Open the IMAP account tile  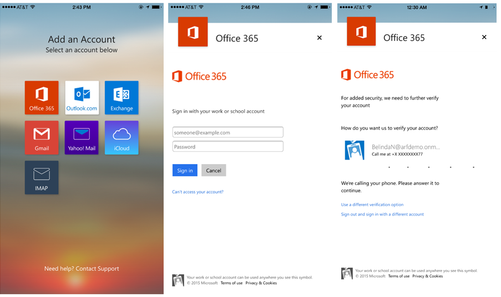(x=42, y=177)
